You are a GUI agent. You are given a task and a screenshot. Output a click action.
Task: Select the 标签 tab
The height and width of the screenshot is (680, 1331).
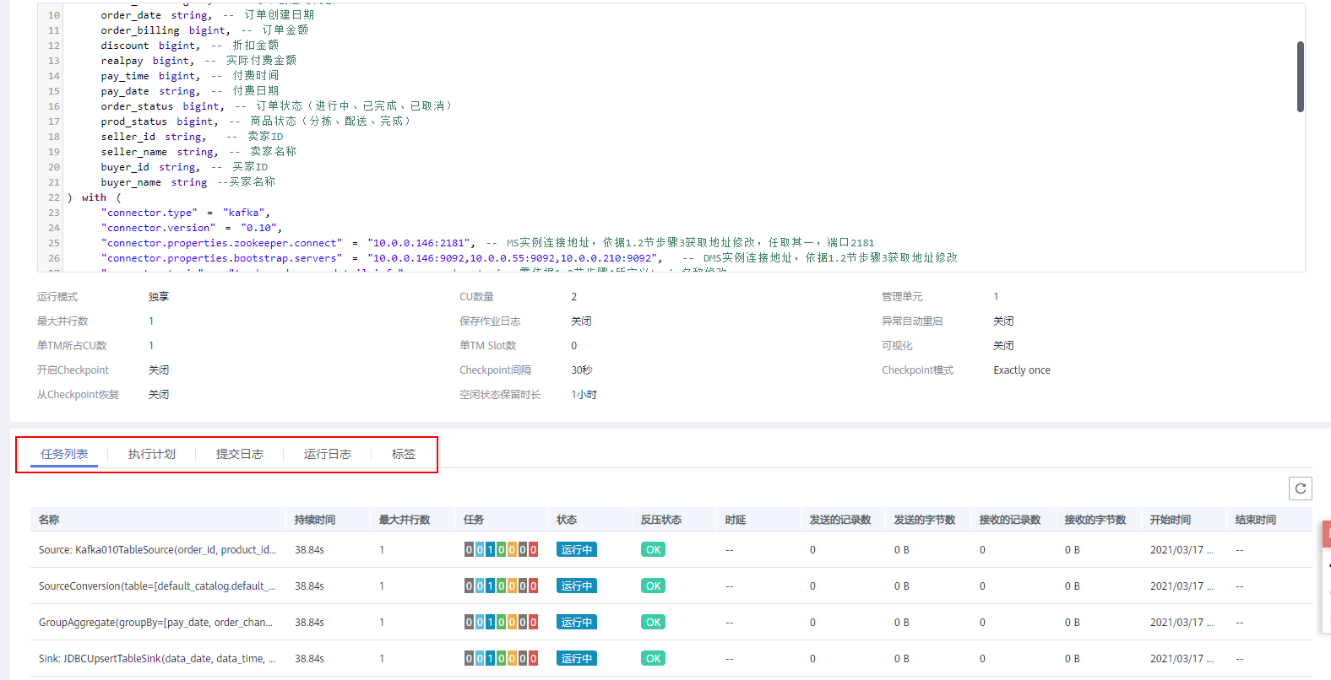(x=404, y=454)
